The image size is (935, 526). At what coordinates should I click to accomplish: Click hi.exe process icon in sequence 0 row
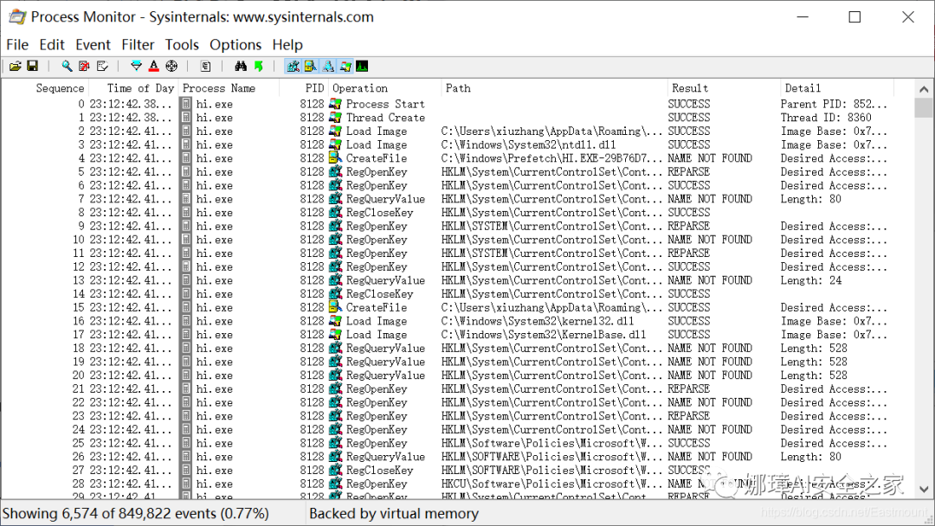coord(187,104)
